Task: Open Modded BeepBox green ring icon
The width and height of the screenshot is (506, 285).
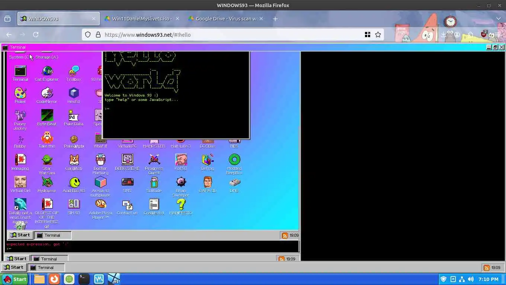Action: coord(234,164)
